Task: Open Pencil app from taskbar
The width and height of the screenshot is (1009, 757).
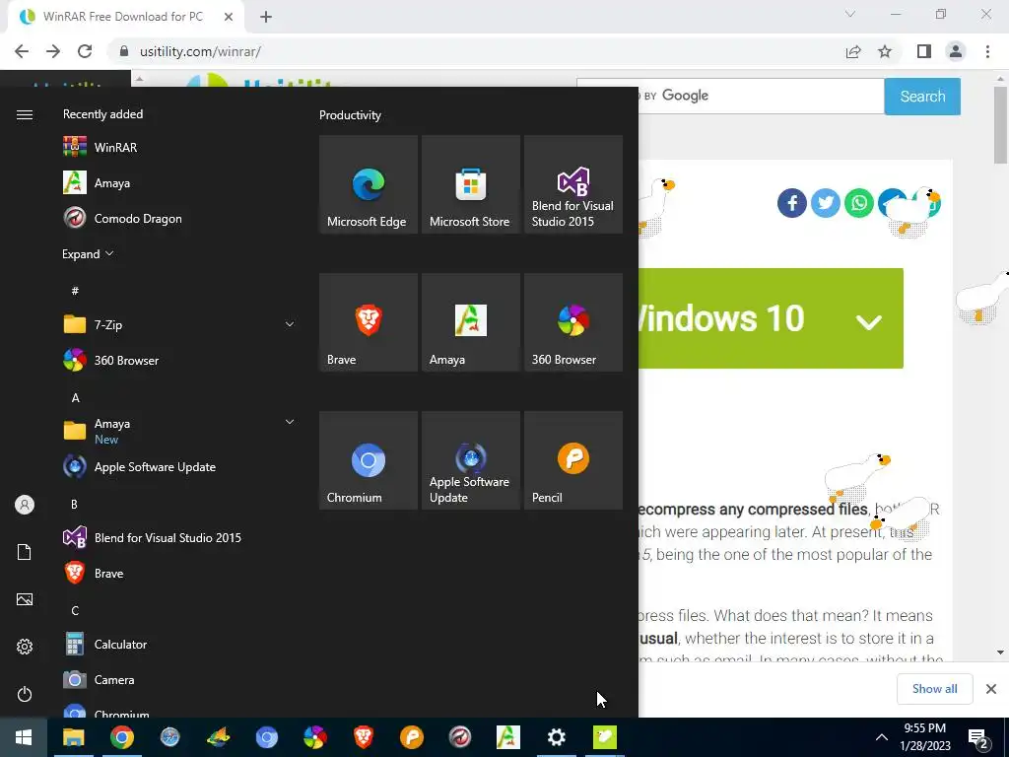Action: click(x=411, y=737)
